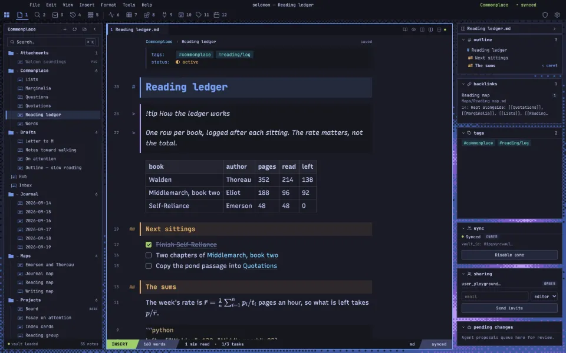Open the apps grid icon in the toolbar

(x=6, y=15)
